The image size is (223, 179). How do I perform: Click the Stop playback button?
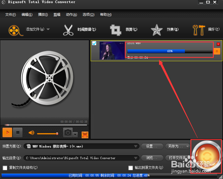click(18, 132)
